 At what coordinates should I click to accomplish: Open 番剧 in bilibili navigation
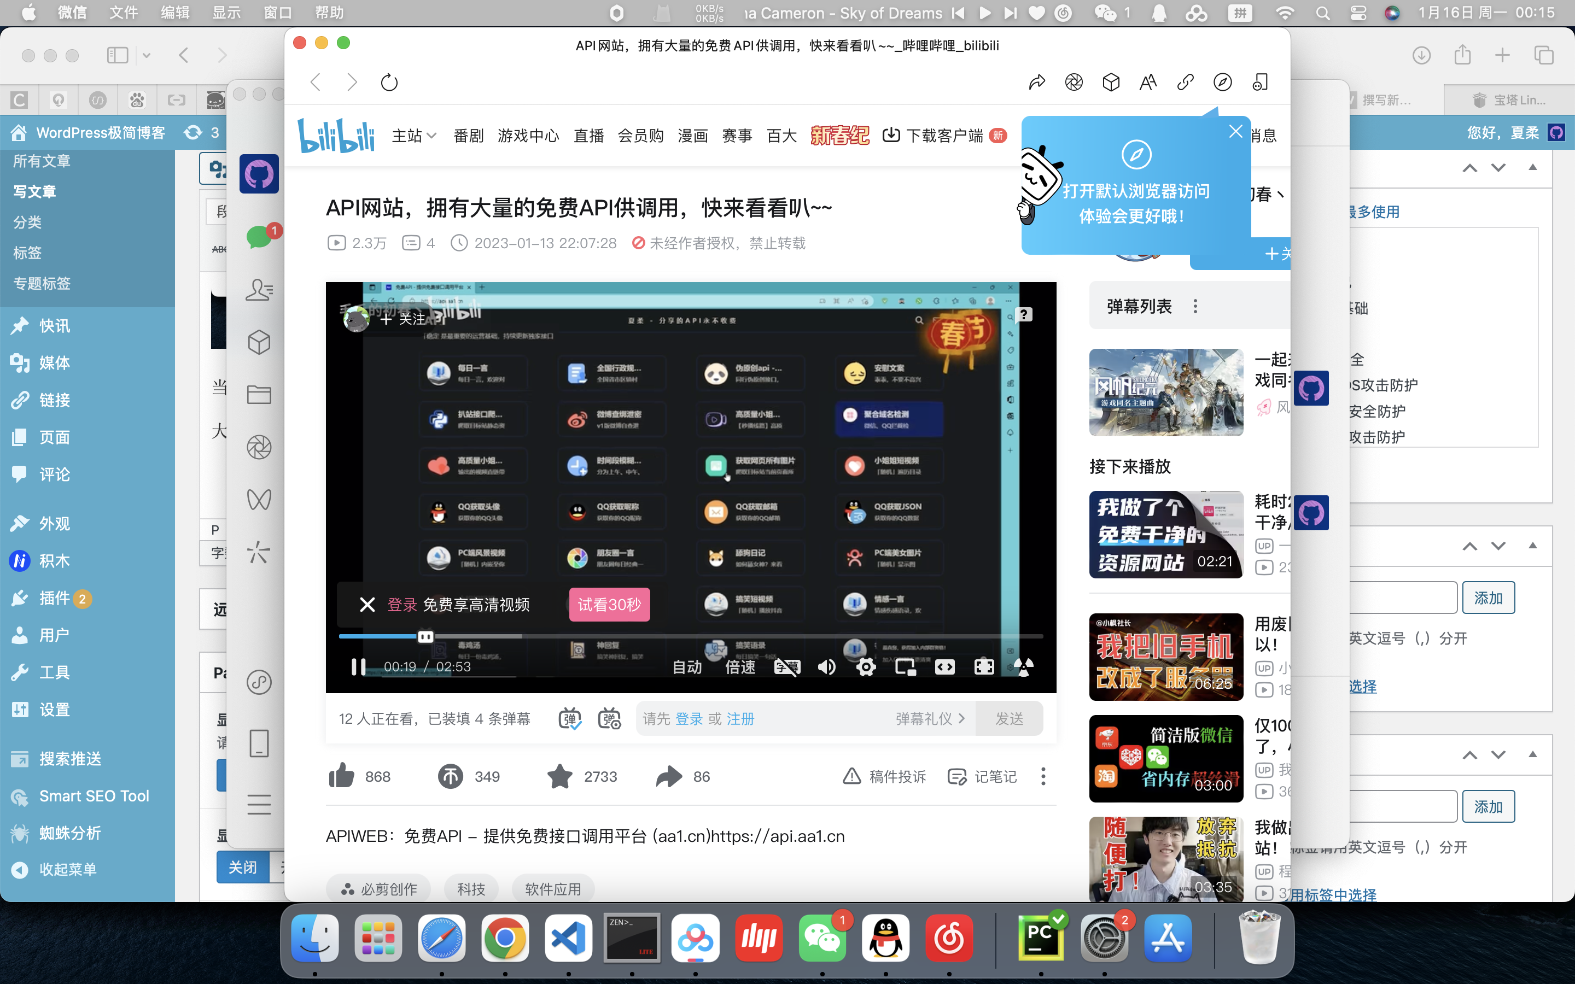tap(469, 136)
